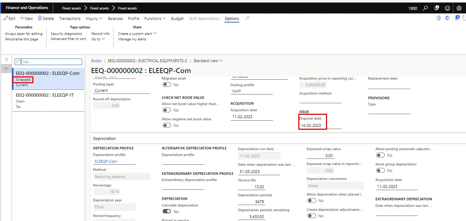Expand the Inquiry dropdown menu
The width and height of the screenshot is (466, 221).
(94, 19)
